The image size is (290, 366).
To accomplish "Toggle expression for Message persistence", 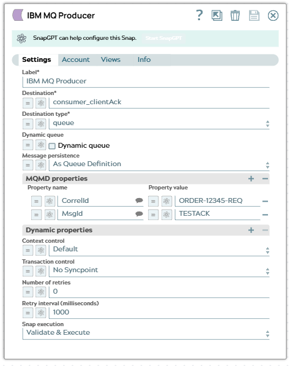I will pos(28,165).
